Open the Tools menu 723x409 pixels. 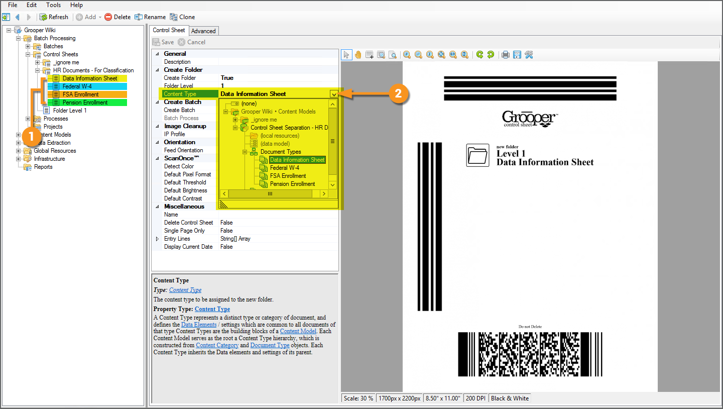(53, 5)
